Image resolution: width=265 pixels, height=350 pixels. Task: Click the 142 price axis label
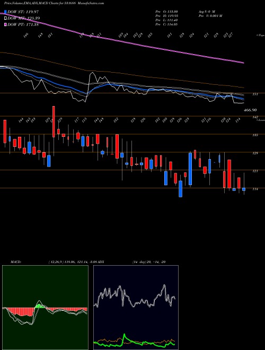tap(255, 117)
